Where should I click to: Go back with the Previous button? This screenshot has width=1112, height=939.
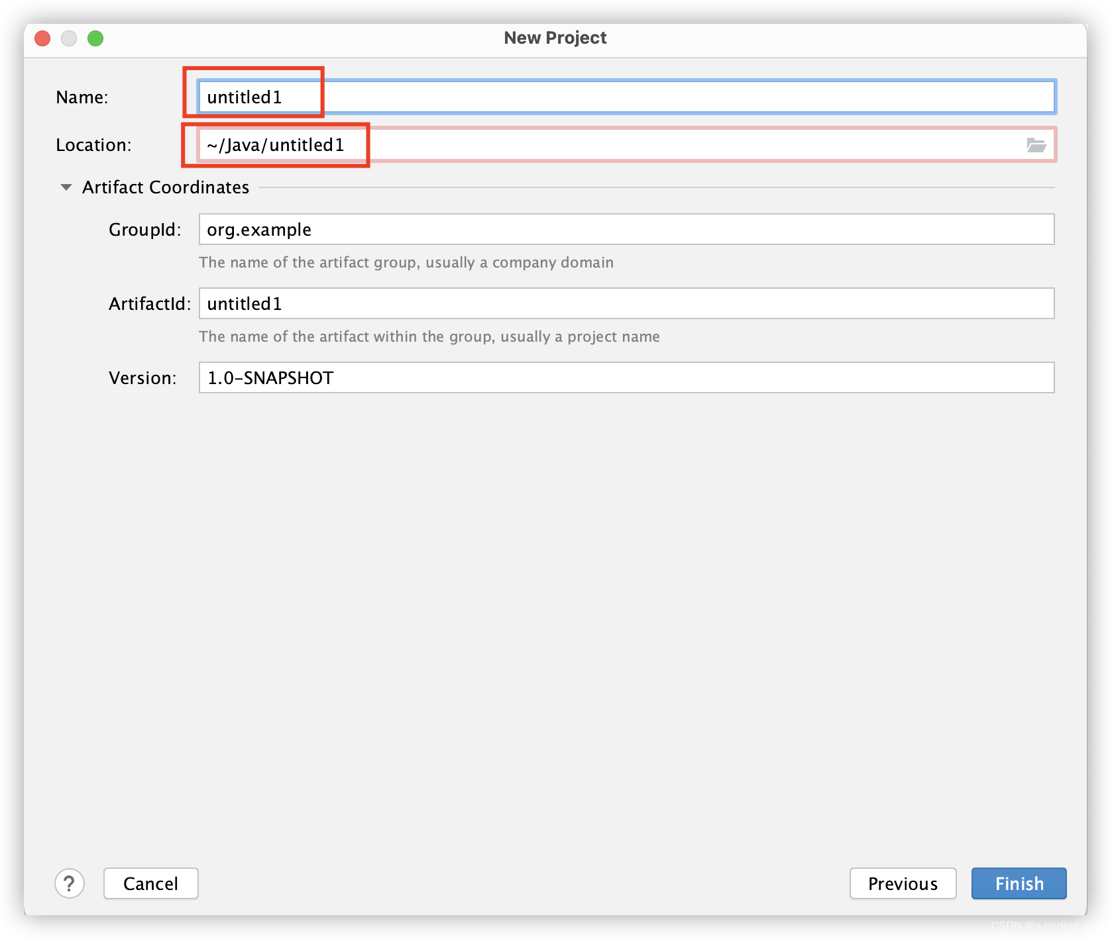pyautogui.click(x=903, y=883)
